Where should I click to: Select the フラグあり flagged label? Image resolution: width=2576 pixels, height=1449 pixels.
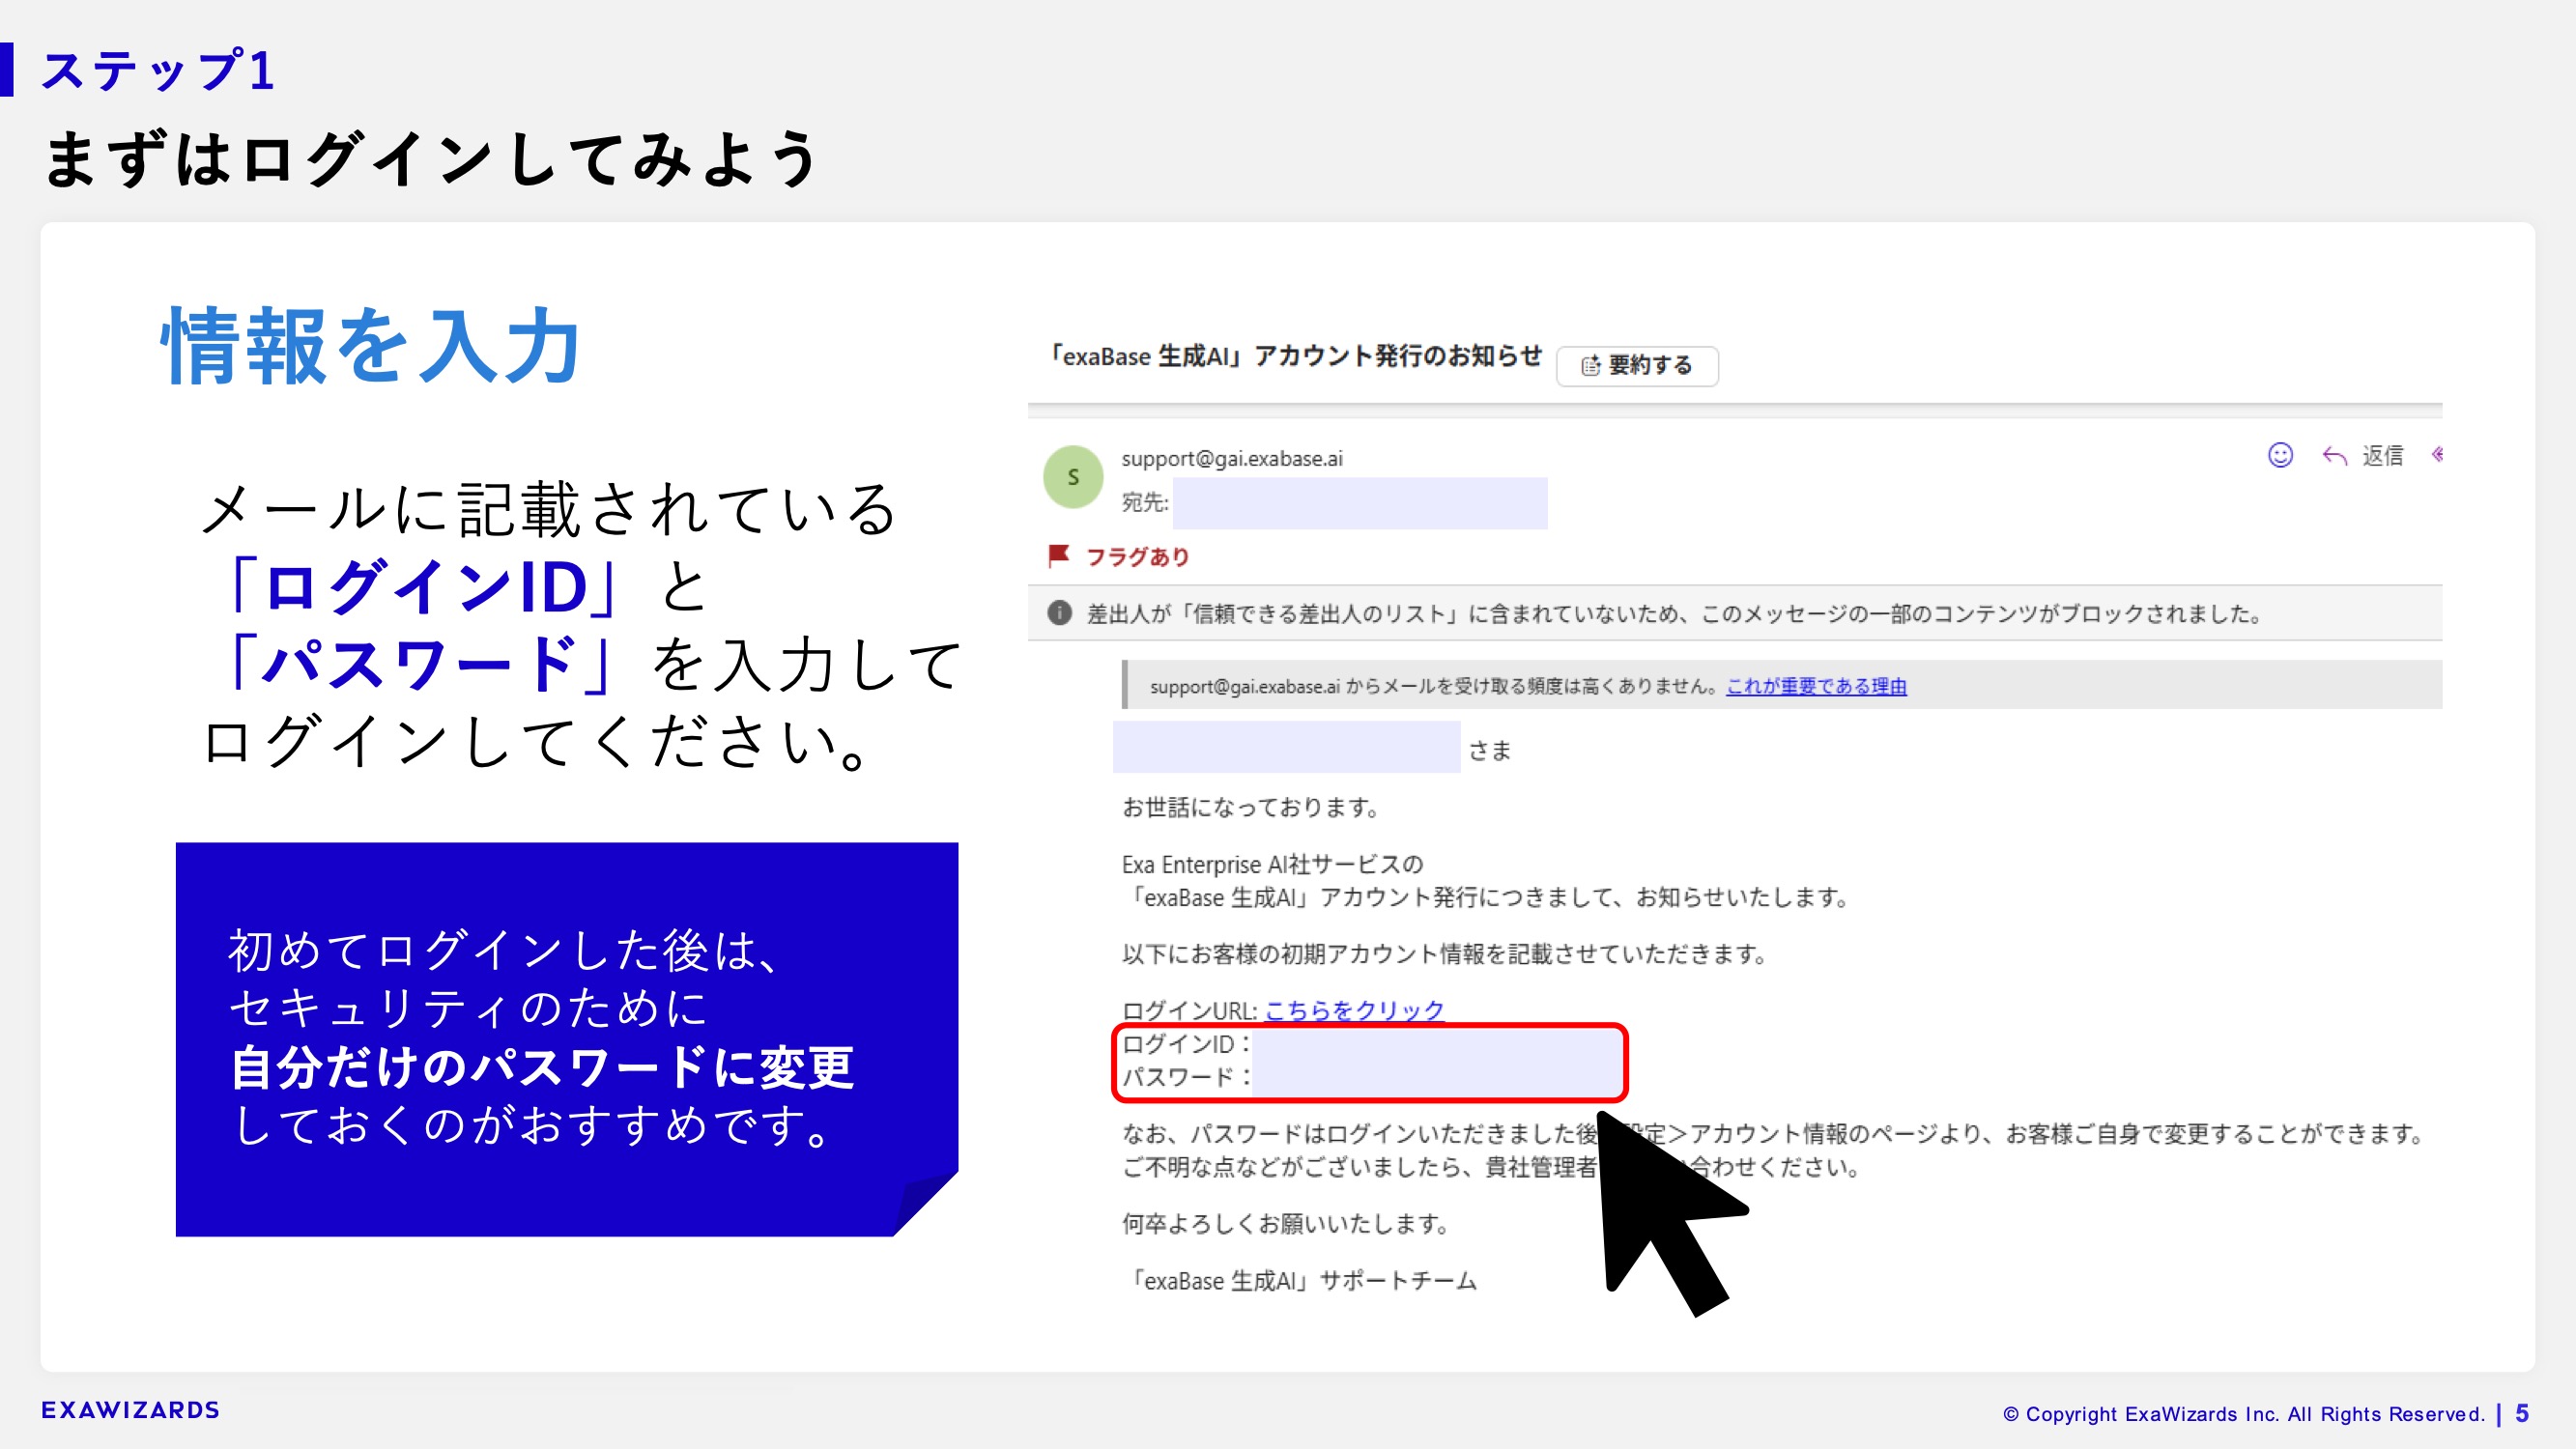pos(1138,557)
